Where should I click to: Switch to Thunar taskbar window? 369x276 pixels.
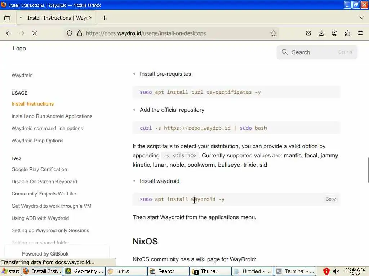click(x=210, y=271)
